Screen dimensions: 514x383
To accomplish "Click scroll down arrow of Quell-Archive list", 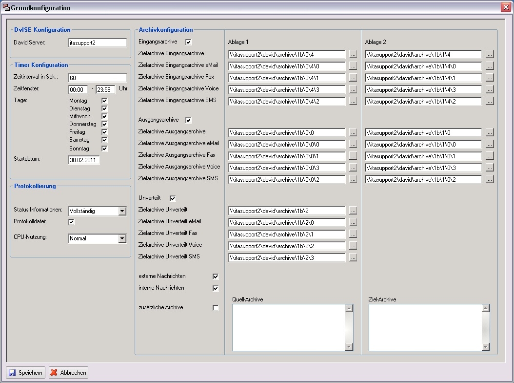I will tap(349, 347).
